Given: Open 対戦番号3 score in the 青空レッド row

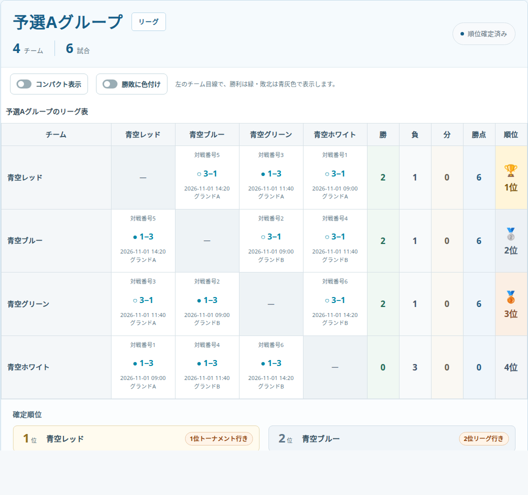Looking at the screenshot, I should coord(271,174).
